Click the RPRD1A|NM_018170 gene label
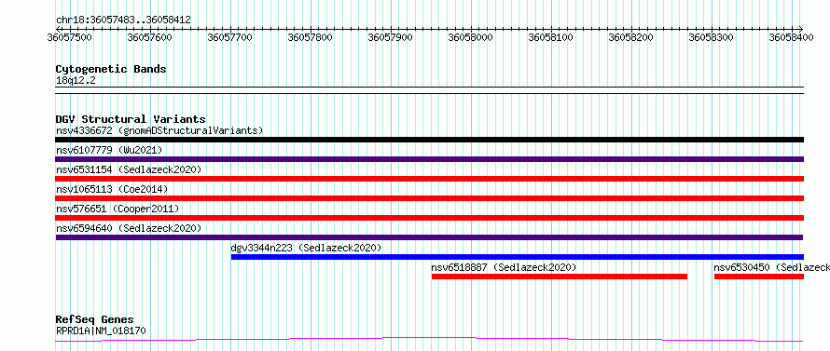 101,331
